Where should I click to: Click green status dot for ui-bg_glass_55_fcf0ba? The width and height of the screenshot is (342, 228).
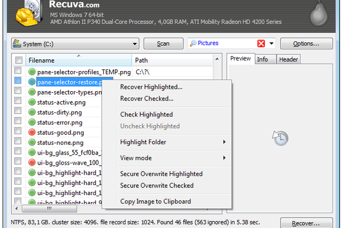(x=32, y=152)
